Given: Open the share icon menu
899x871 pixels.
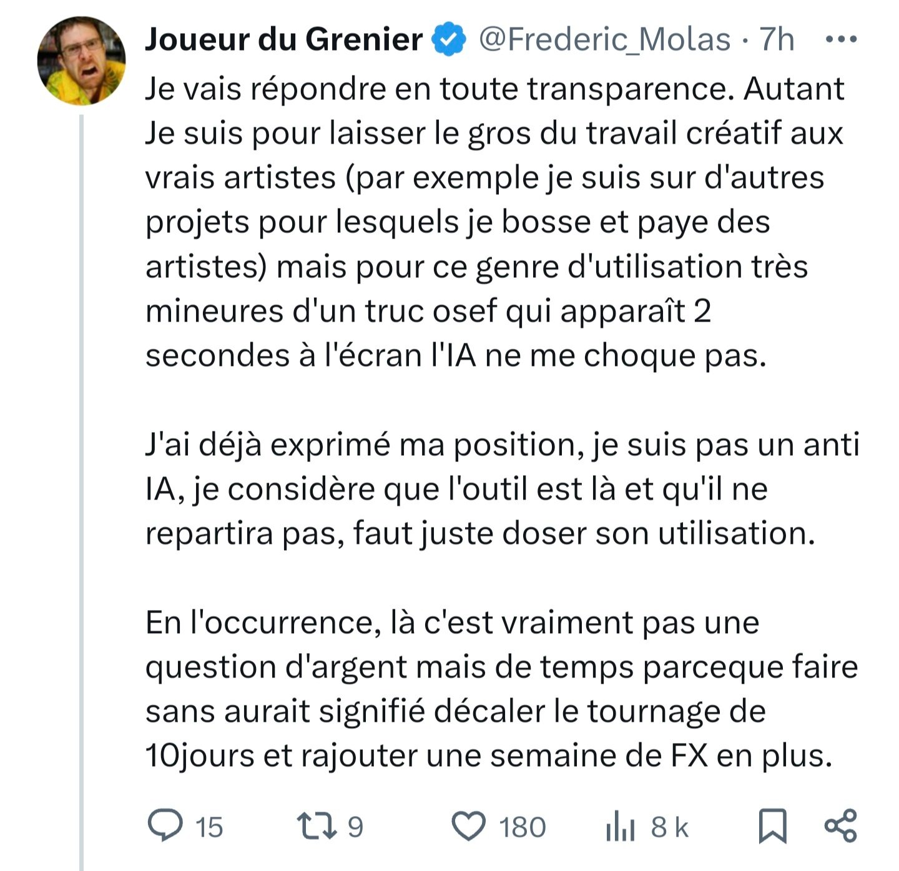Looking at the screenshot, I should [x=841, y=825].
